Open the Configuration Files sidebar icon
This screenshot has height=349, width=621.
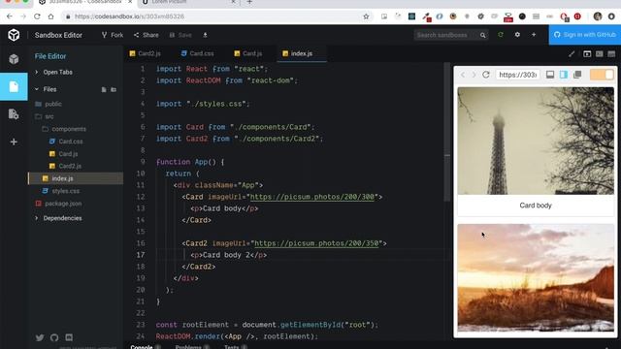14,114
